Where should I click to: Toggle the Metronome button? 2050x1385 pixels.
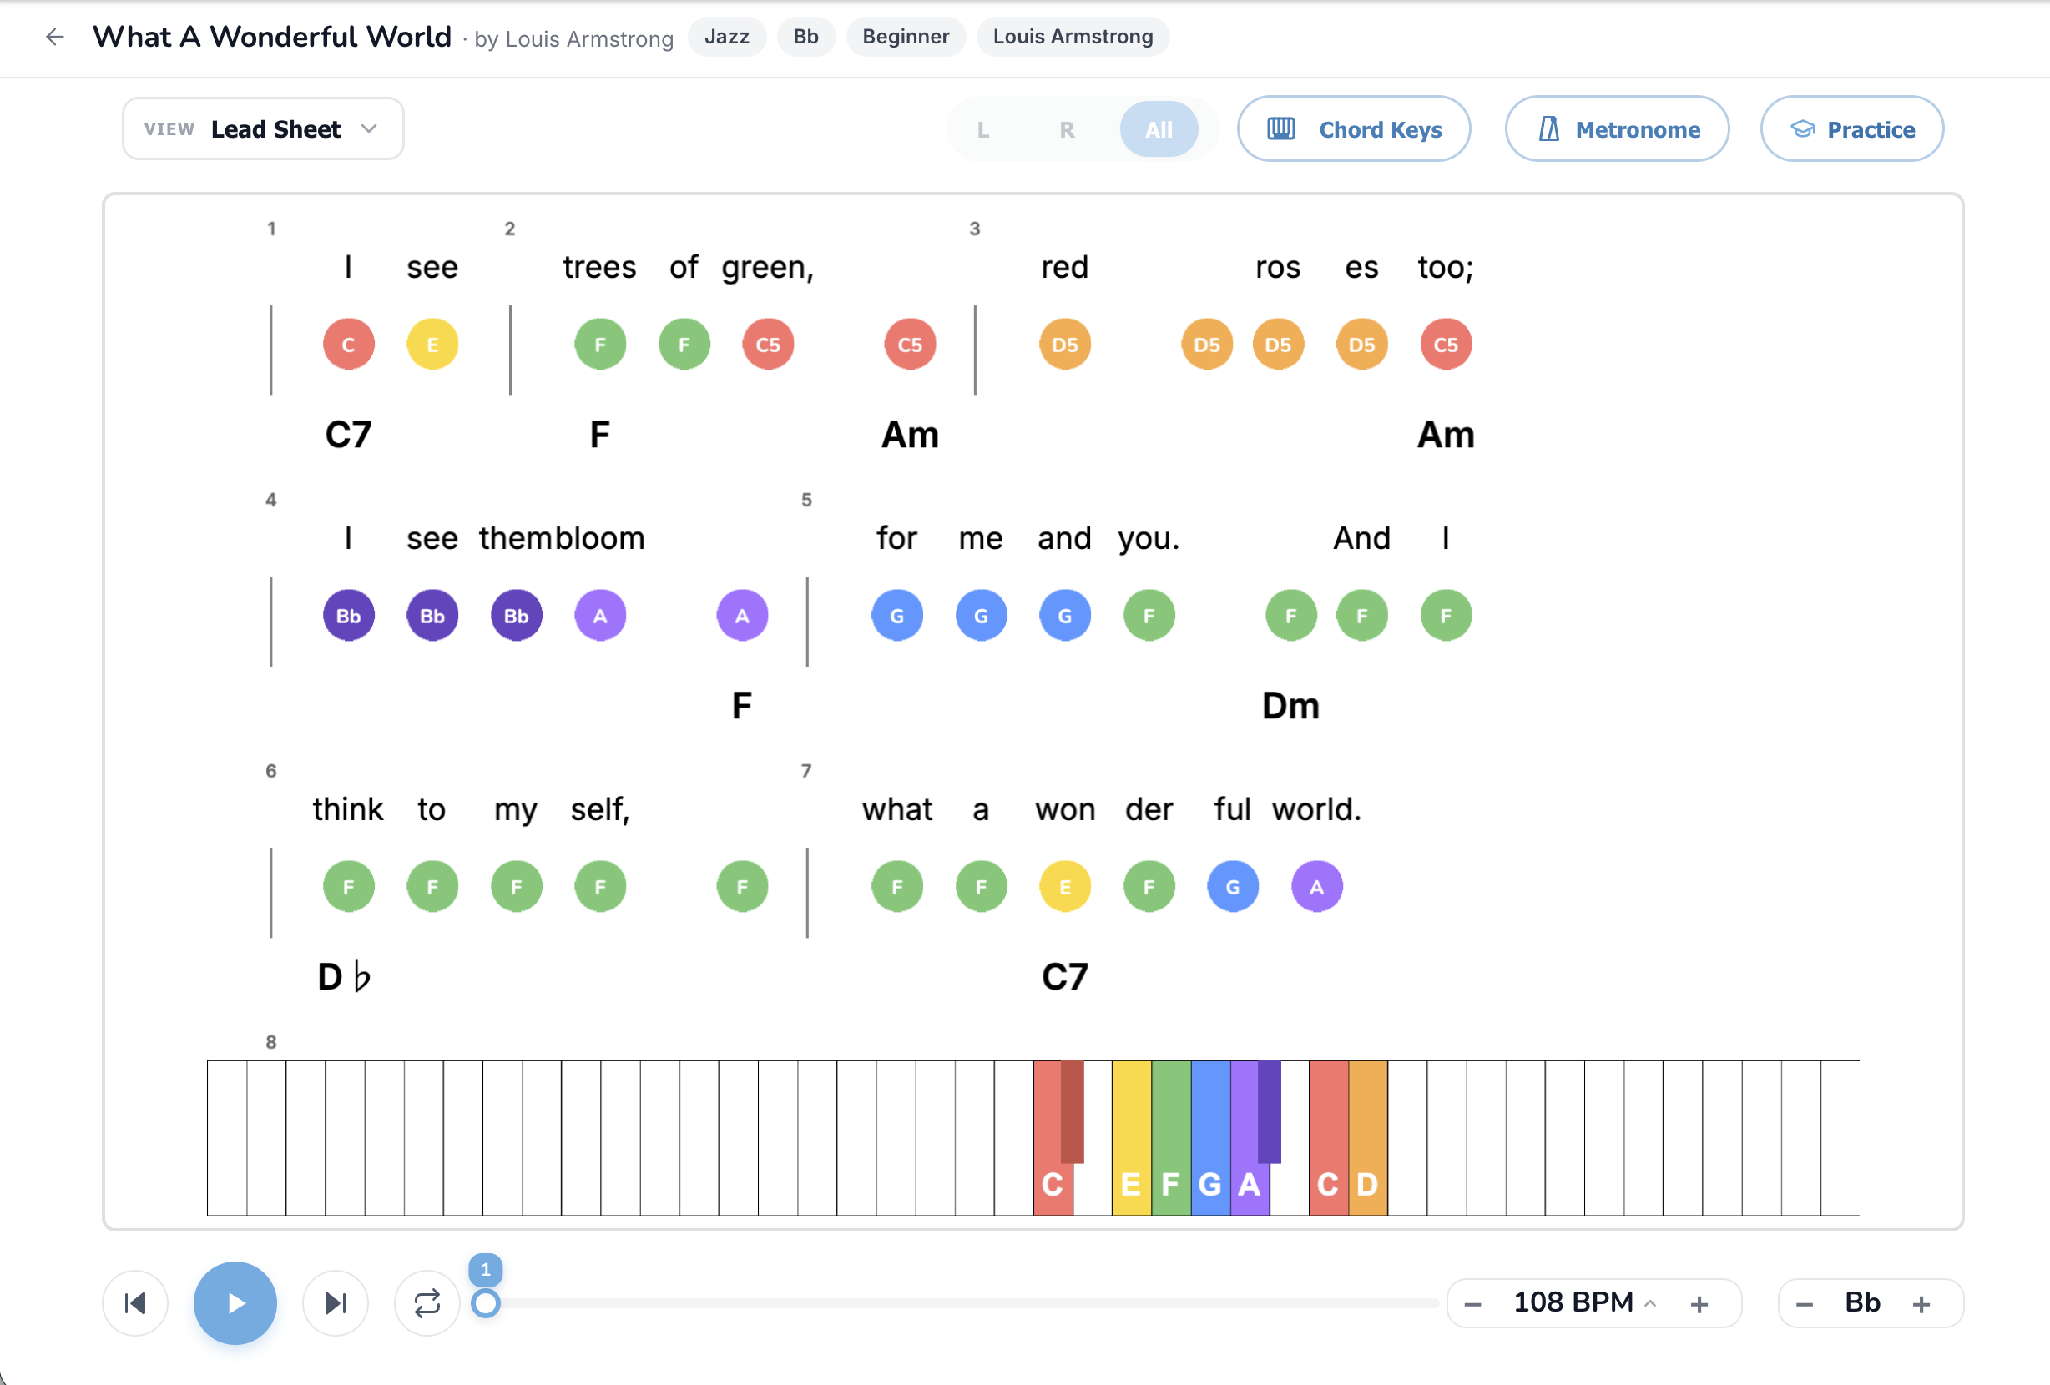point(1616,129)
